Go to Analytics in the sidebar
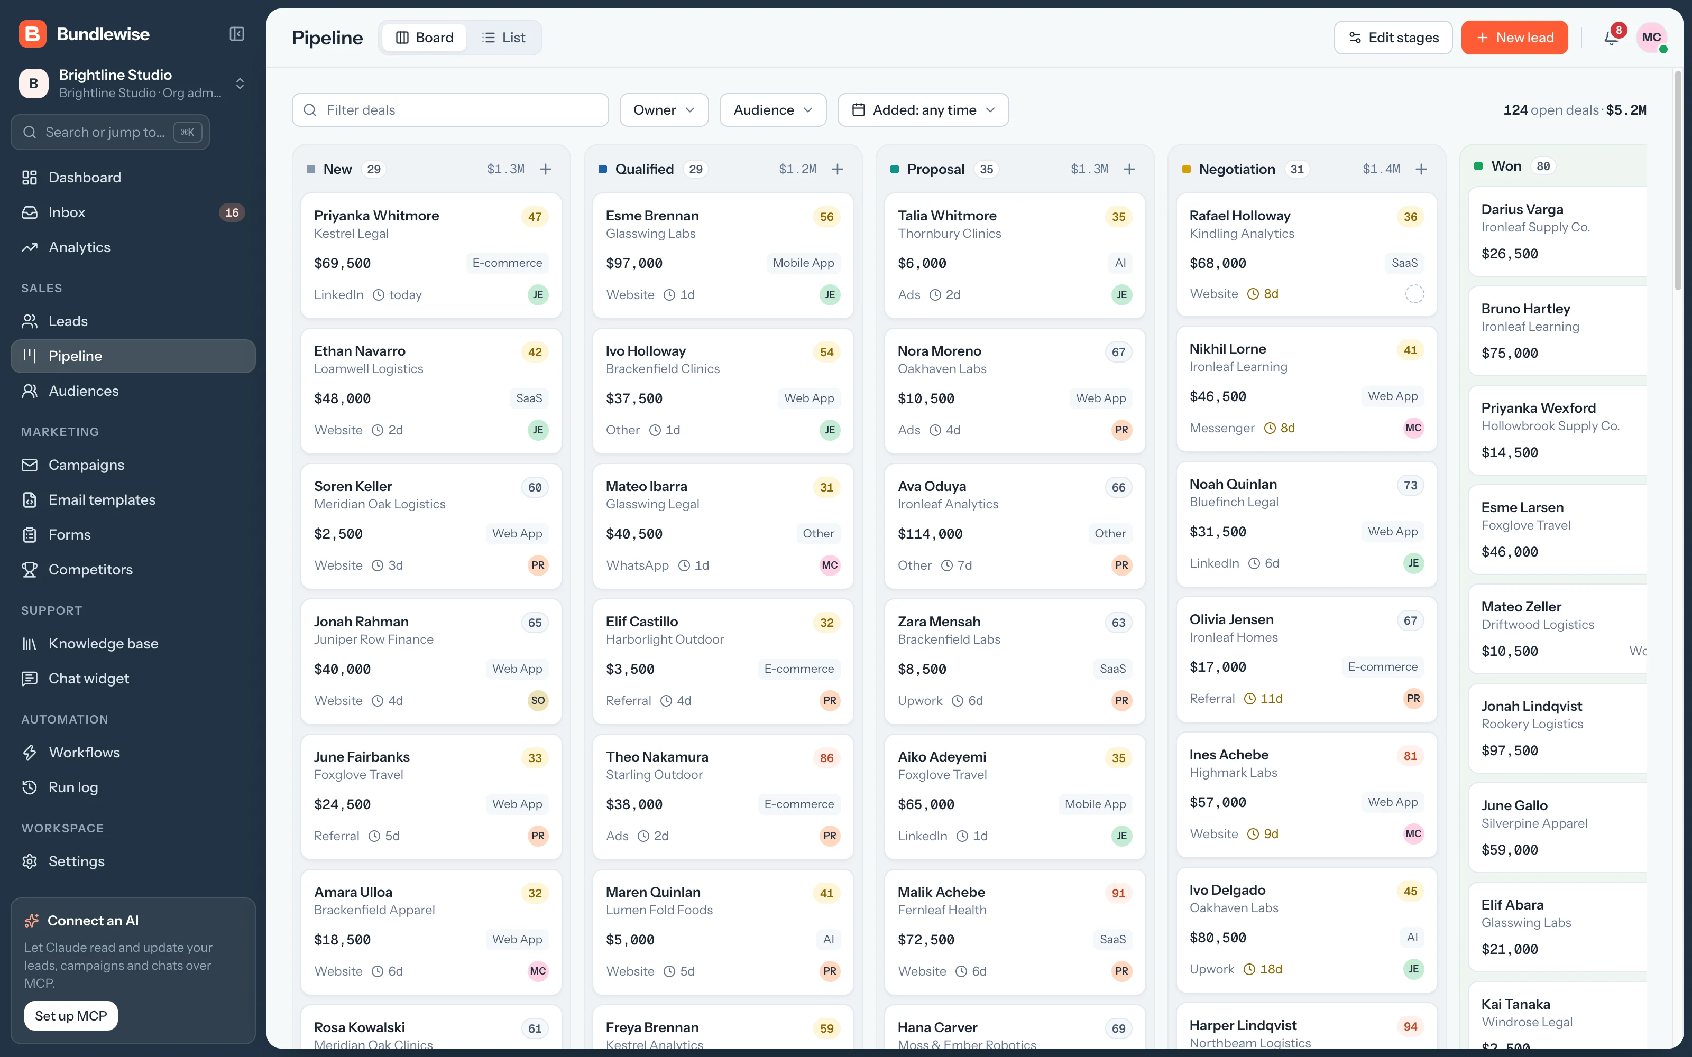1692x1057 pixels. [x=133, y=247]
